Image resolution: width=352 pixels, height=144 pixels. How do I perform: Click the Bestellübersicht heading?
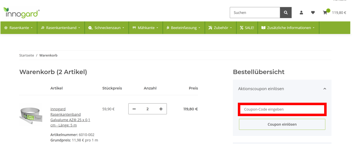pos(259,72)
